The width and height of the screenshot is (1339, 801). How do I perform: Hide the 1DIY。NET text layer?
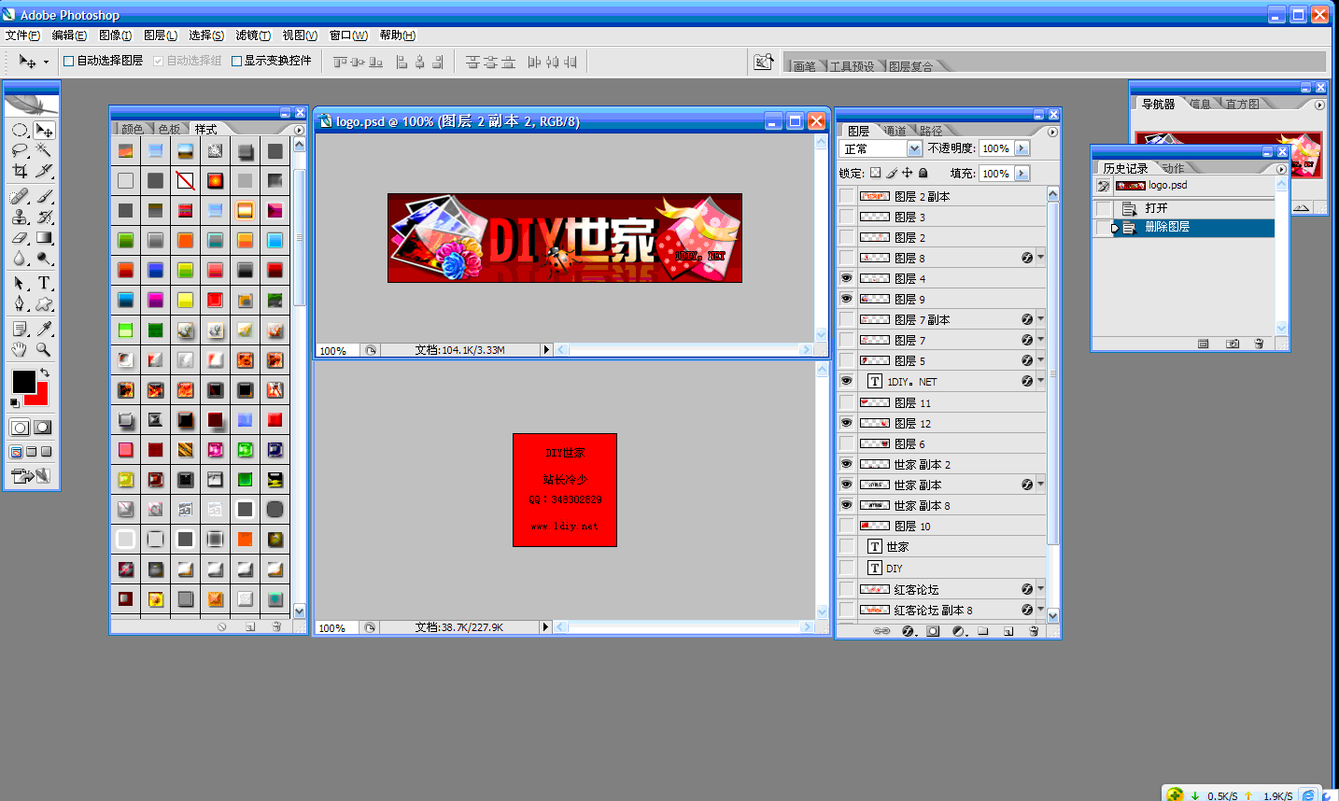[x=847, y=381]
